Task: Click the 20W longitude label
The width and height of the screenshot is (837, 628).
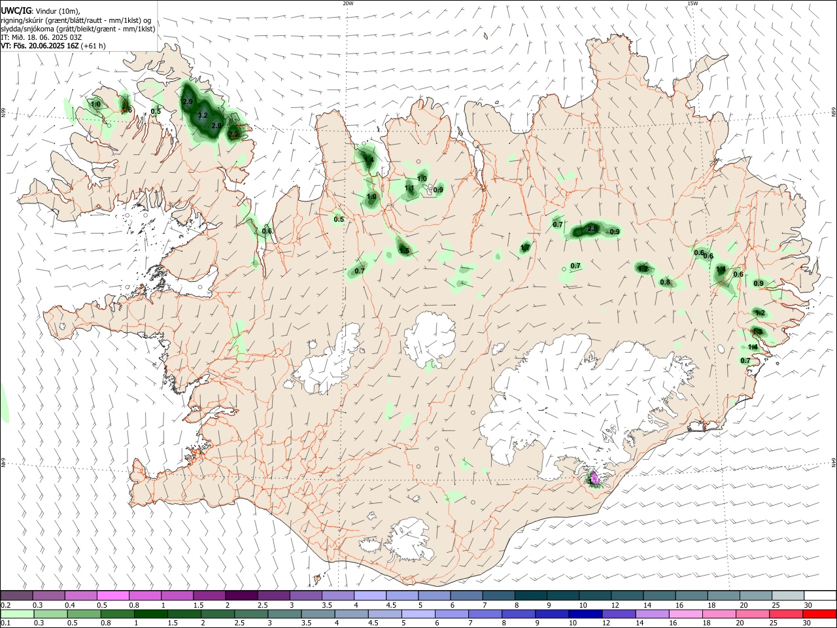Action: [x=348, y=3]
